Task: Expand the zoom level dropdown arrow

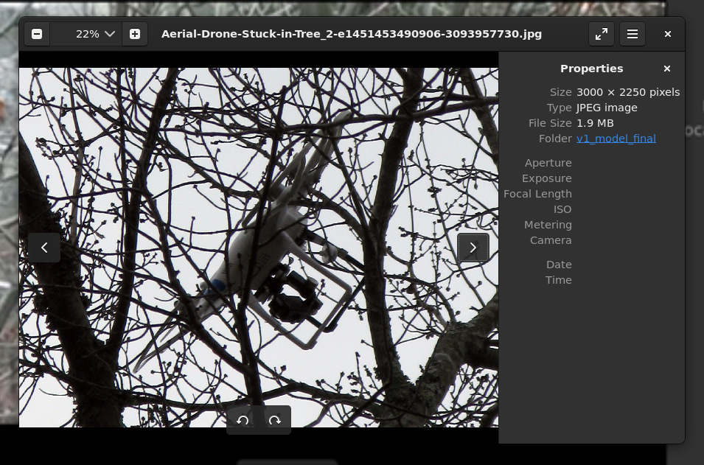Action: (110, 34)
